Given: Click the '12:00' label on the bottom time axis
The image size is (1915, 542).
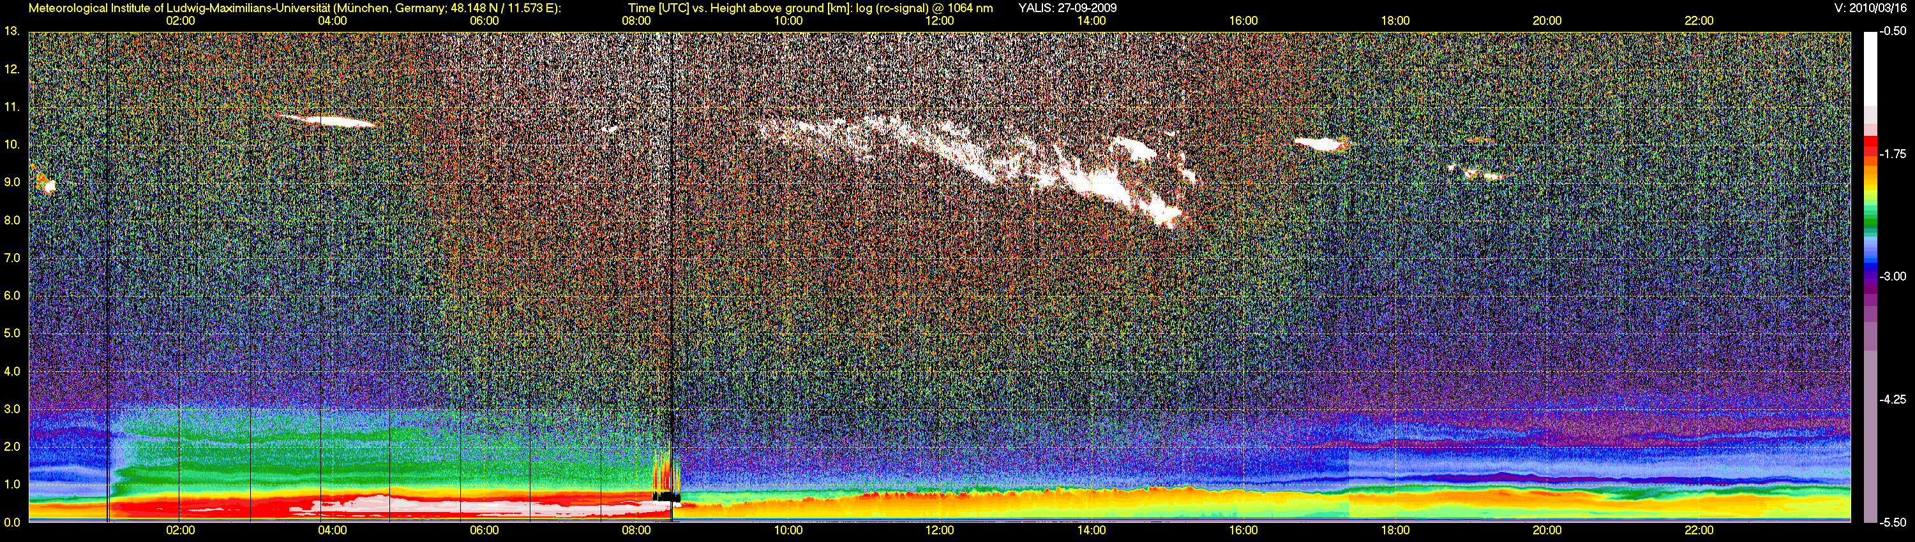Looking at the screenshot, I should (940, 530).
